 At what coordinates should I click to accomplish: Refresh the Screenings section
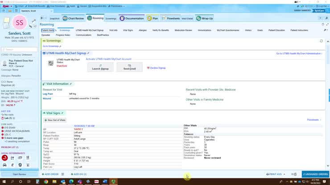[x=321, y=41]
